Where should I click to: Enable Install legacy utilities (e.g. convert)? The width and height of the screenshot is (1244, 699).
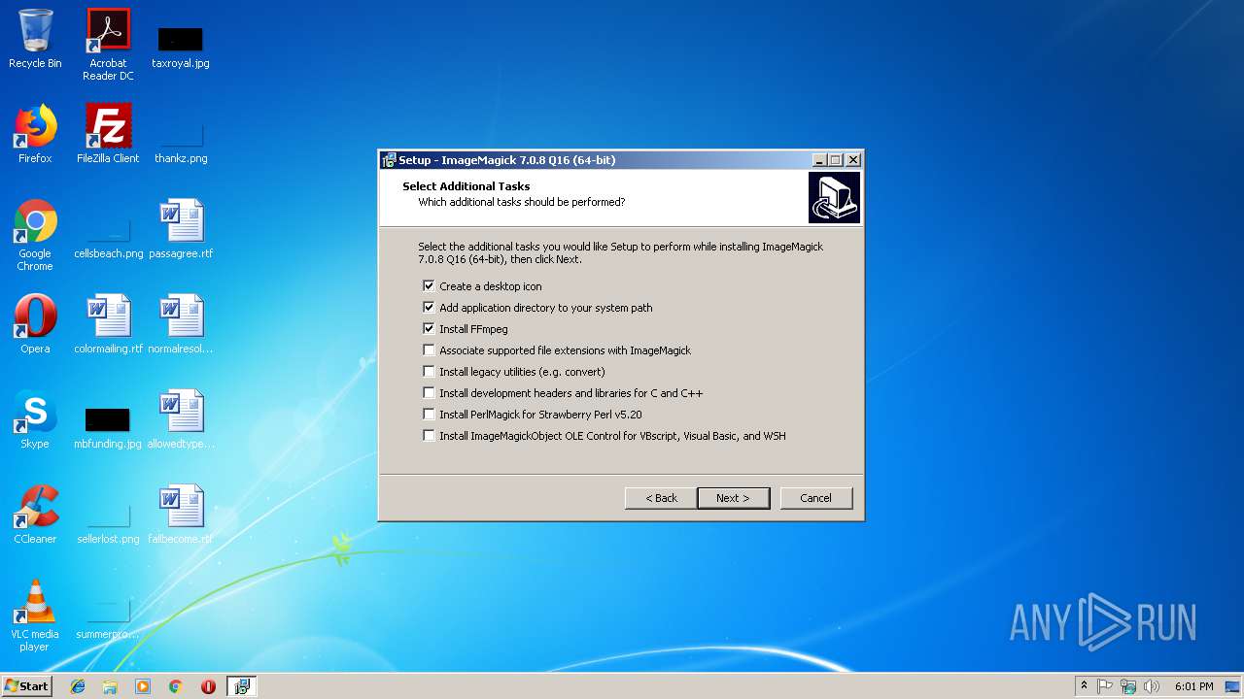429,372
